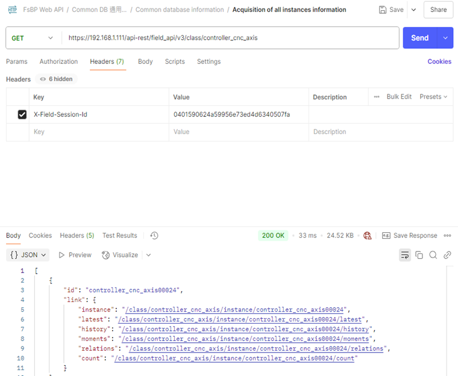Open the response more options ellipsis

(447, 235)
